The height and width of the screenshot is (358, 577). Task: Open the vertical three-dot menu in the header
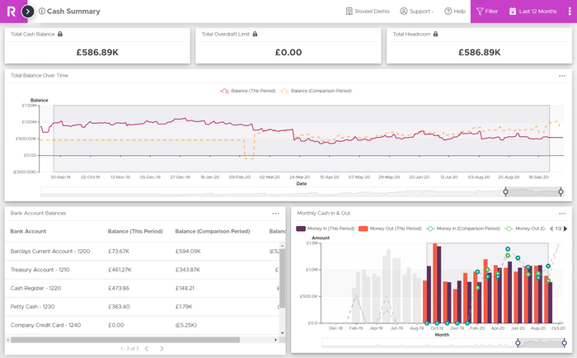click(x=569, y=12)
